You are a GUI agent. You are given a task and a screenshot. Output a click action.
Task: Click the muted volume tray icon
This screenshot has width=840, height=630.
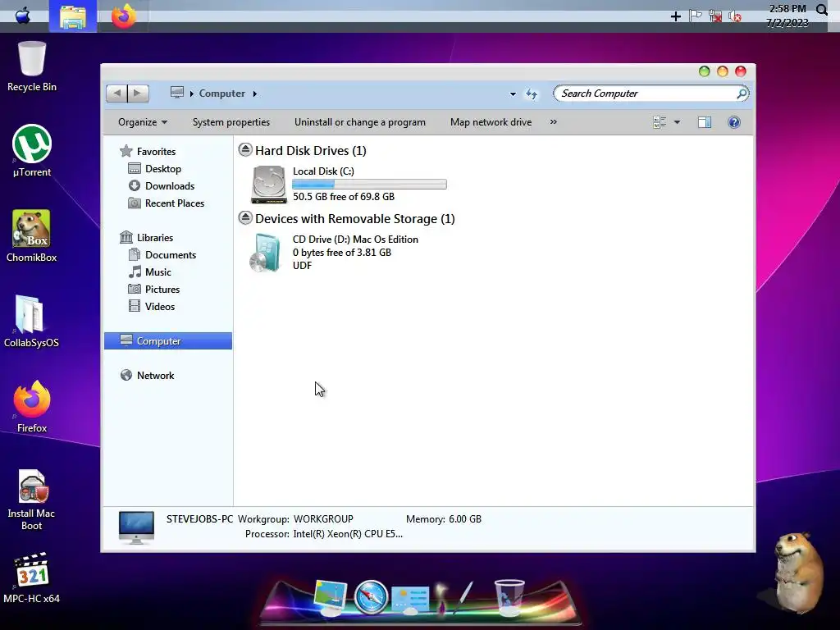pos(735,16)
